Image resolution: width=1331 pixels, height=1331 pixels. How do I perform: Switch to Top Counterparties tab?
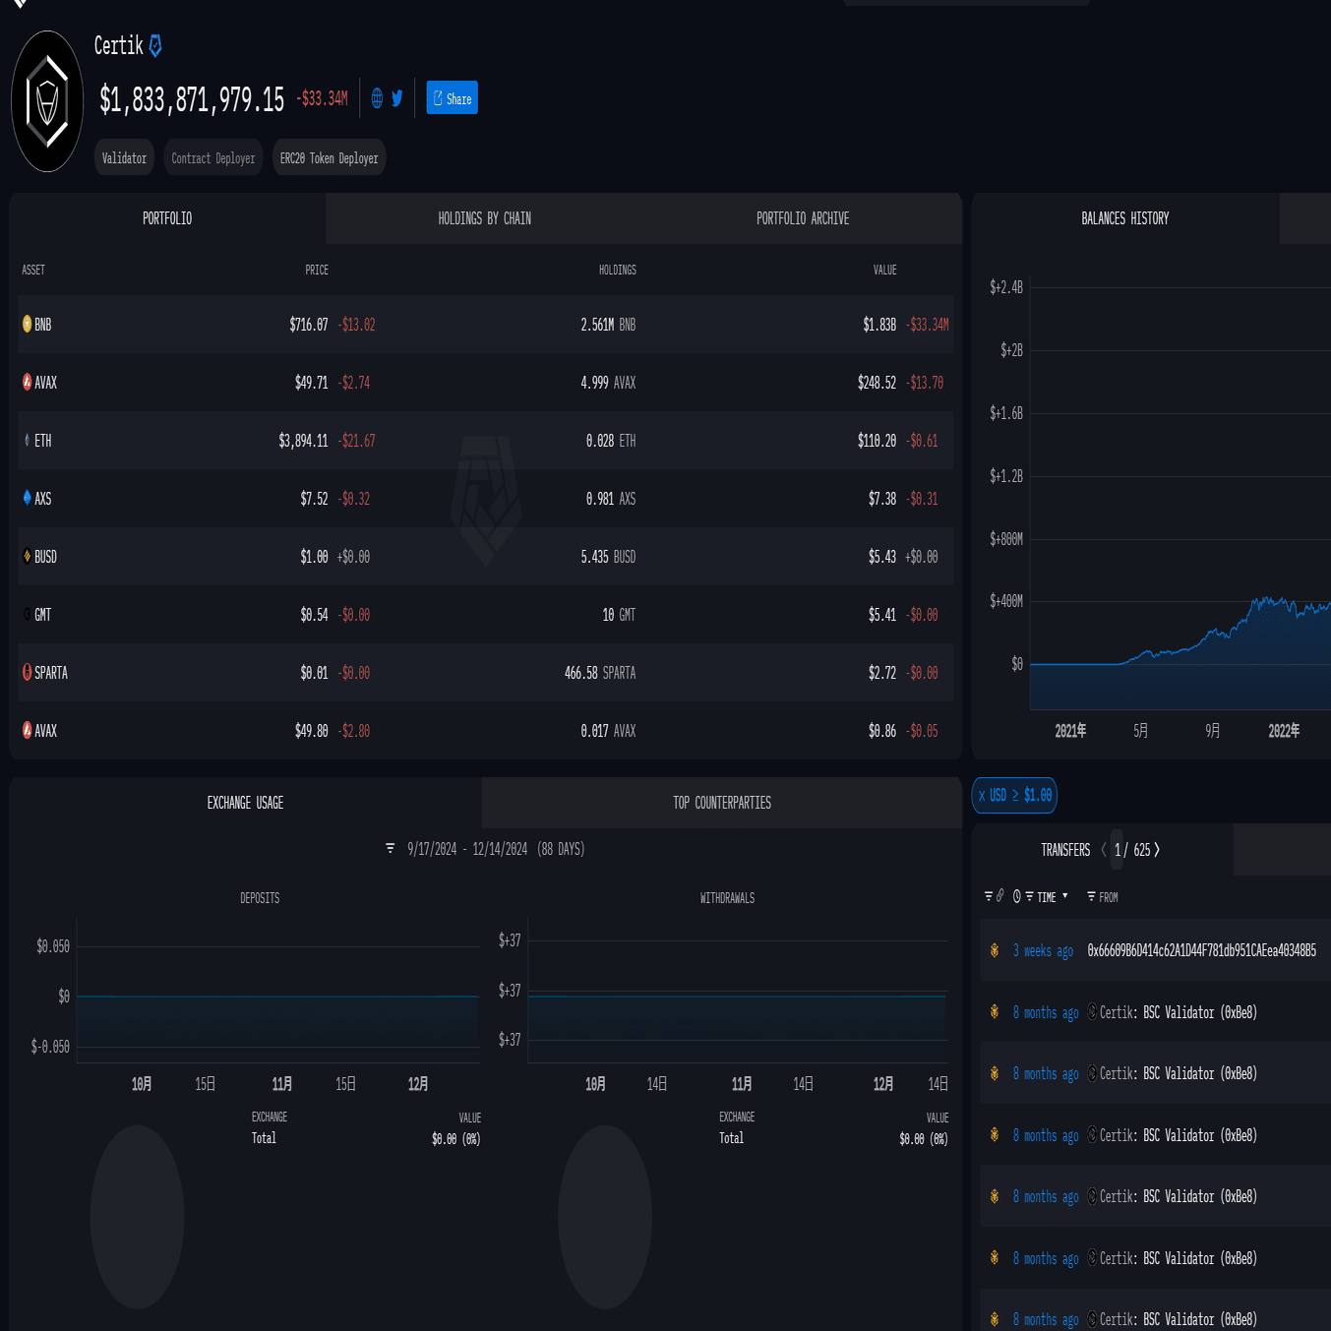[722, 803]
